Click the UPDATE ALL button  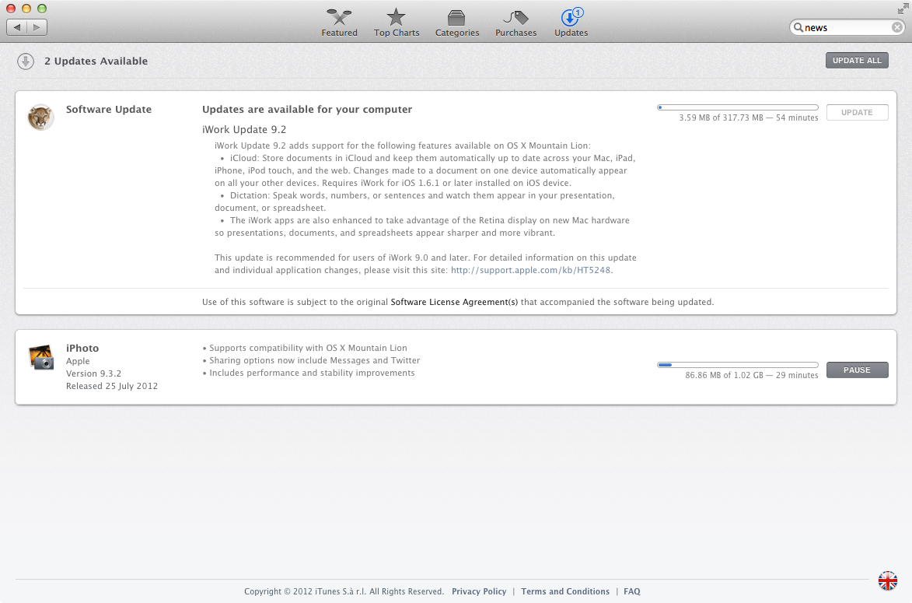click(x=857, y=61)
